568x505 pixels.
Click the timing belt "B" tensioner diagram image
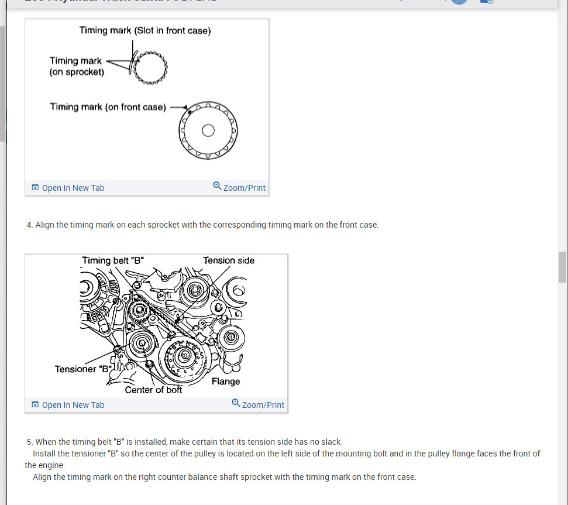click(157, 326)
